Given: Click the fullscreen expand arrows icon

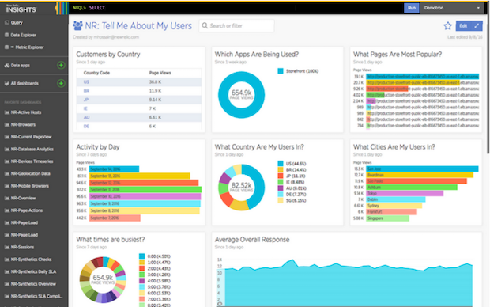Looking at the screenshot, I should (477, 26).
